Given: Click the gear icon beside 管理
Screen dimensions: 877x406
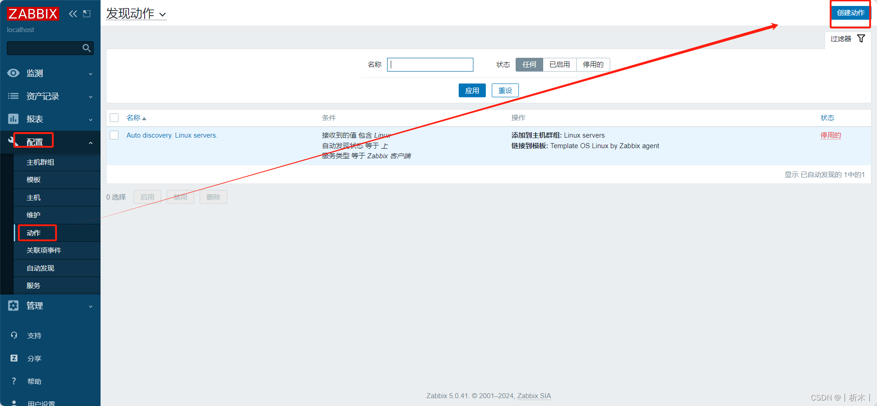Looking at the screenshot, I should [x=14, y=306].
